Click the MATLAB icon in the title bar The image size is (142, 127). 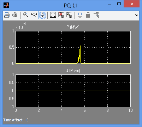pos(6,5)
